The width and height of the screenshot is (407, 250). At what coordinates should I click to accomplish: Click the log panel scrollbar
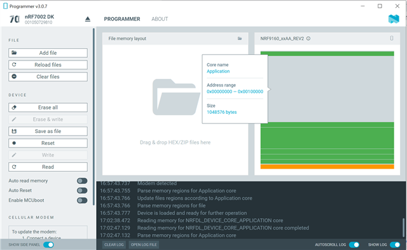[403, 227]
